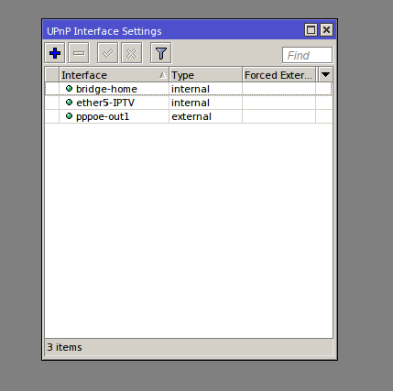Click the green status dot of pppoe-out1
This screenshot has width=393, height=391.
pyautogui.click(x=70, y=116)
